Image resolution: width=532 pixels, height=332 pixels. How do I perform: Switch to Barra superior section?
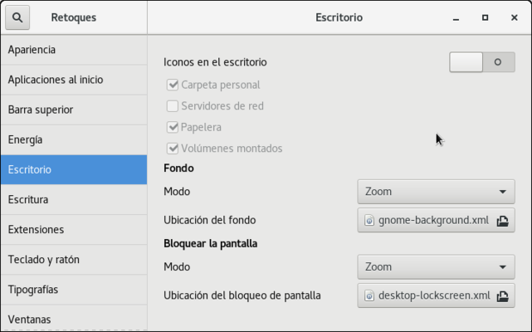73,110
